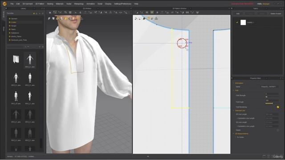Image resolution: width=285 pixels, height=160 pixels.
Task: Click the star icon in Favorites header
Action: click(34, 13)
